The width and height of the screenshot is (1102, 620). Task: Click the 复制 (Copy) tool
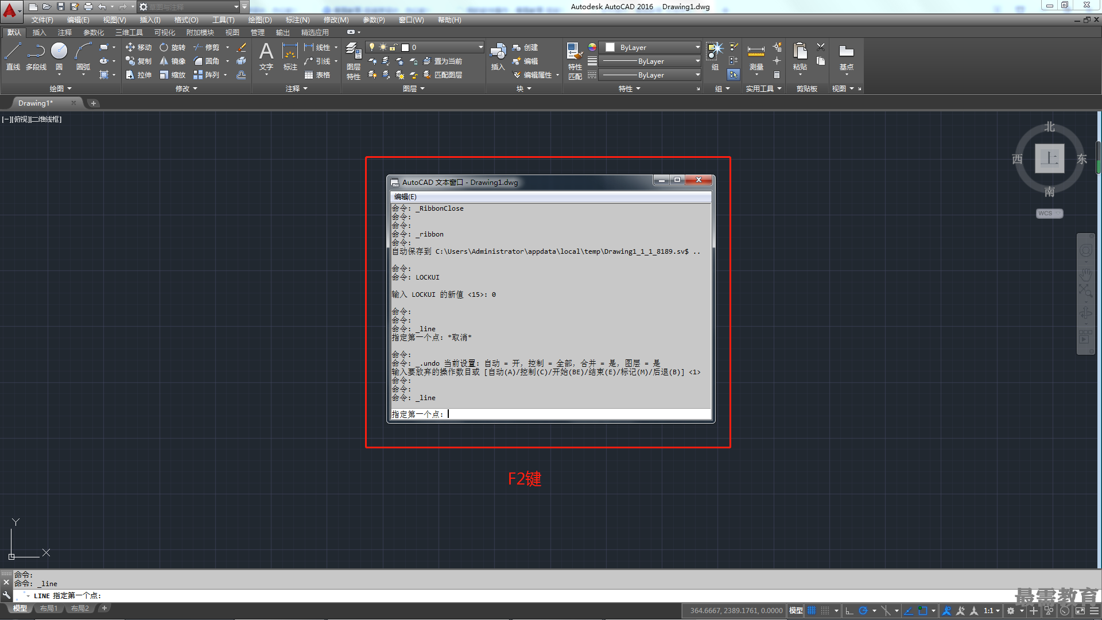click(x=138, y=61)
